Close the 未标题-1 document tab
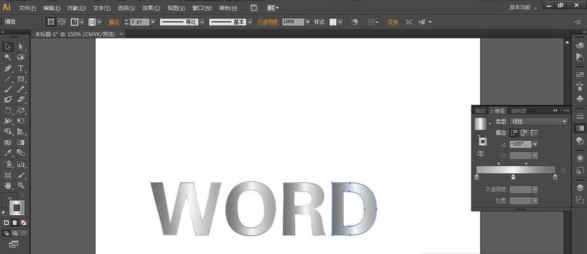587x254 pixels. point(121,34)
